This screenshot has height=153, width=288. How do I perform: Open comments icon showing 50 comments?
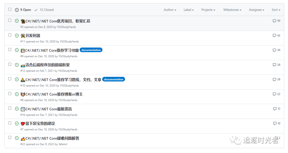[274, 21]
